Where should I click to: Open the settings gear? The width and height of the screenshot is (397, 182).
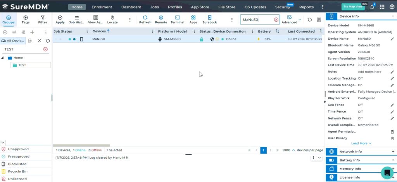point(392,7)
